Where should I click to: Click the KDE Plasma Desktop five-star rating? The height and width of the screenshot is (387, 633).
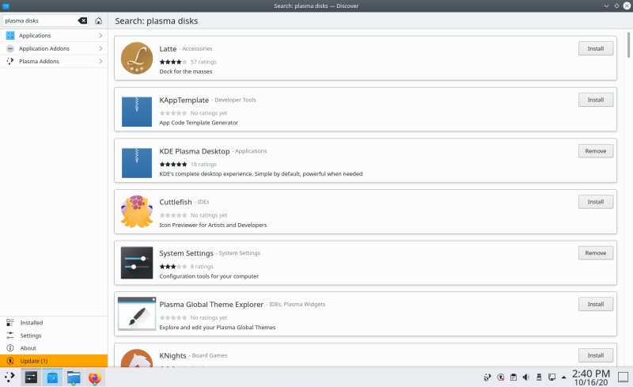point(172,164)
